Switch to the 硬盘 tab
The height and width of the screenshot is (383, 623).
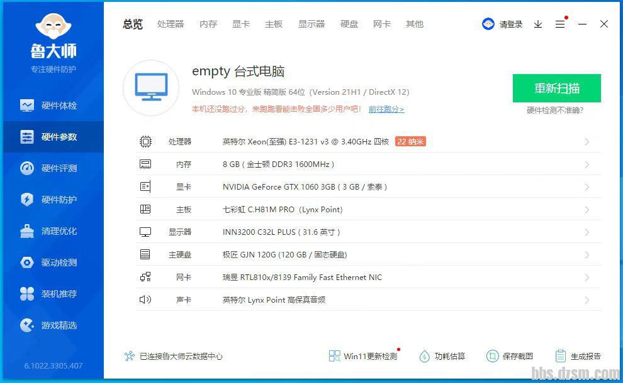tap(349, 24)
